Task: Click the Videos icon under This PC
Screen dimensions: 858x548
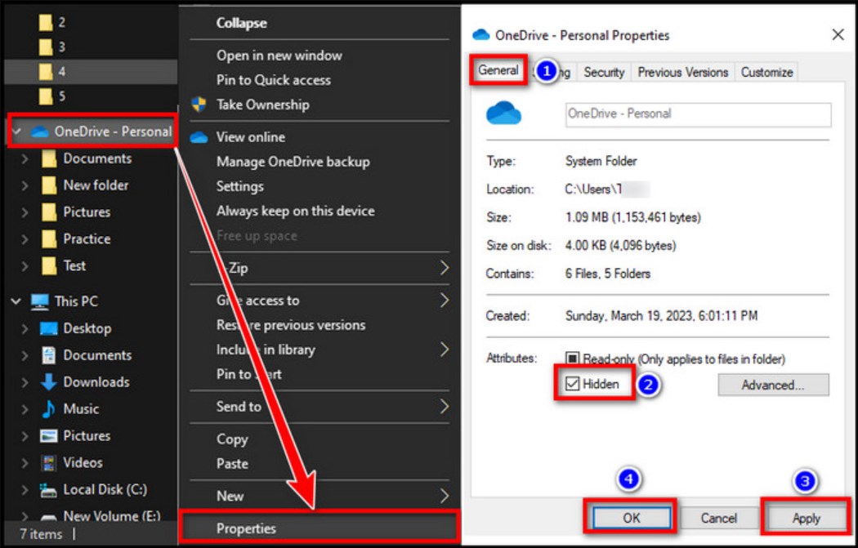Action: (x=49, y=463)
